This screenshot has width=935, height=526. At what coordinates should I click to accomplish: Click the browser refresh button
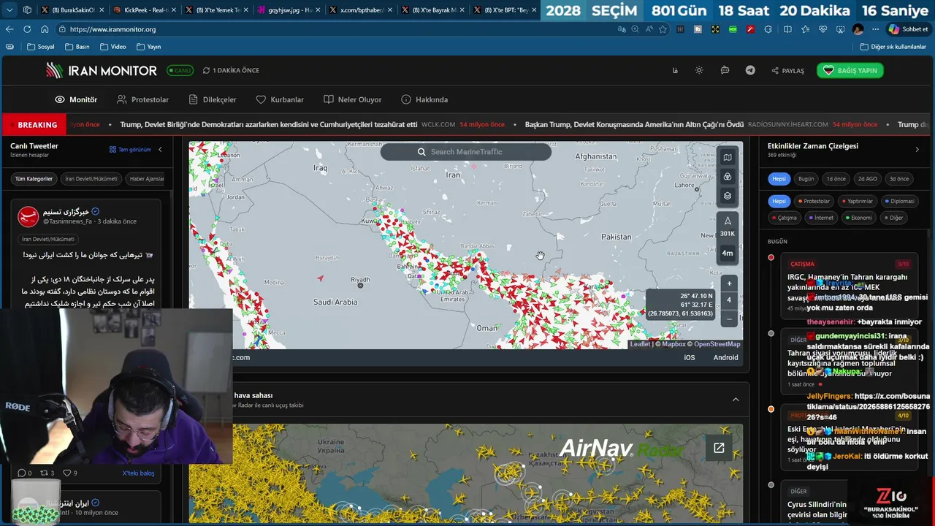coord(27,29)
